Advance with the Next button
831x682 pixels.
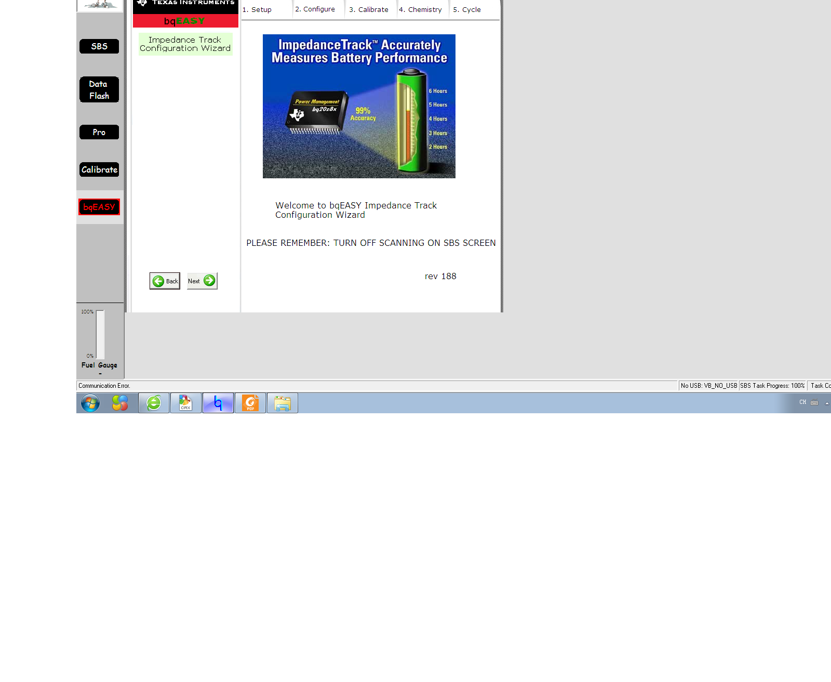(202, 281)
